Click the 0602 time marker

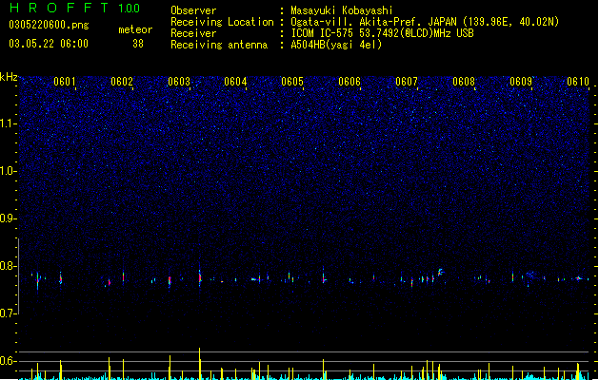click(x=122, y=82)
